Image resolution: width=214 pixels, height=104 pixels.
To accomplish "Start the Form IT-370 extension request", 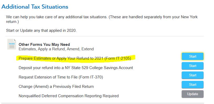I will [x=192, y=75].
